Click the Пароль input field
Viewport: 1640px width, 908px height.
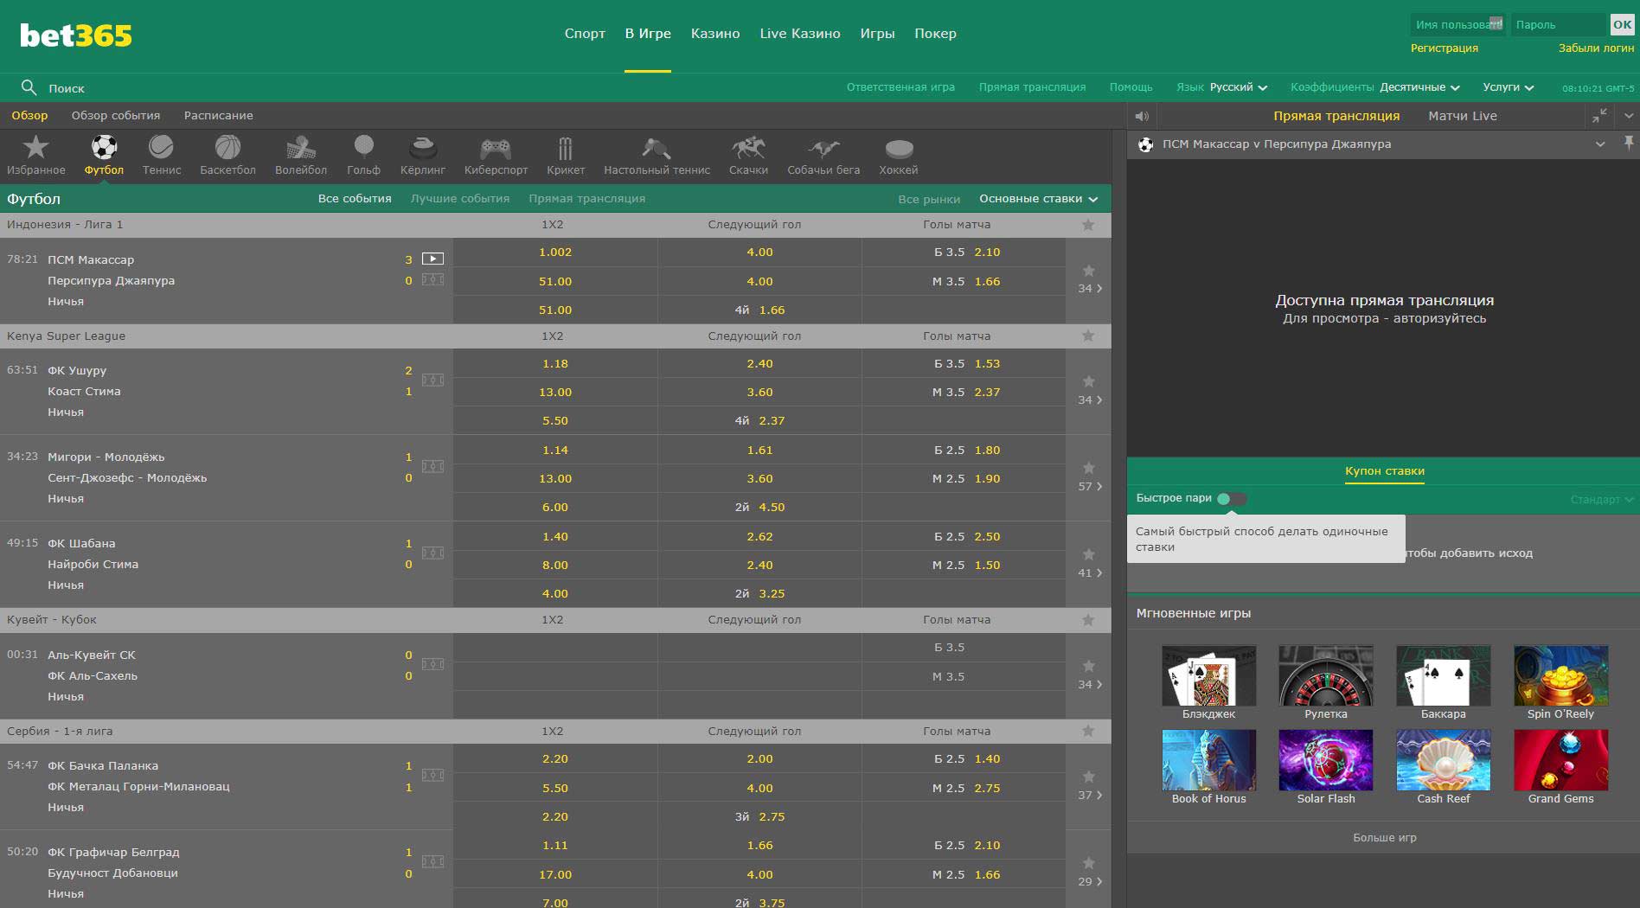1558,24
